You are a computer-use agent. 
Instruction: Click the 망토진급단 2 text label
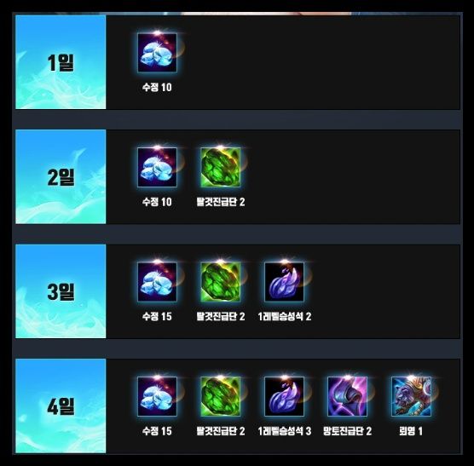(347, 431)
